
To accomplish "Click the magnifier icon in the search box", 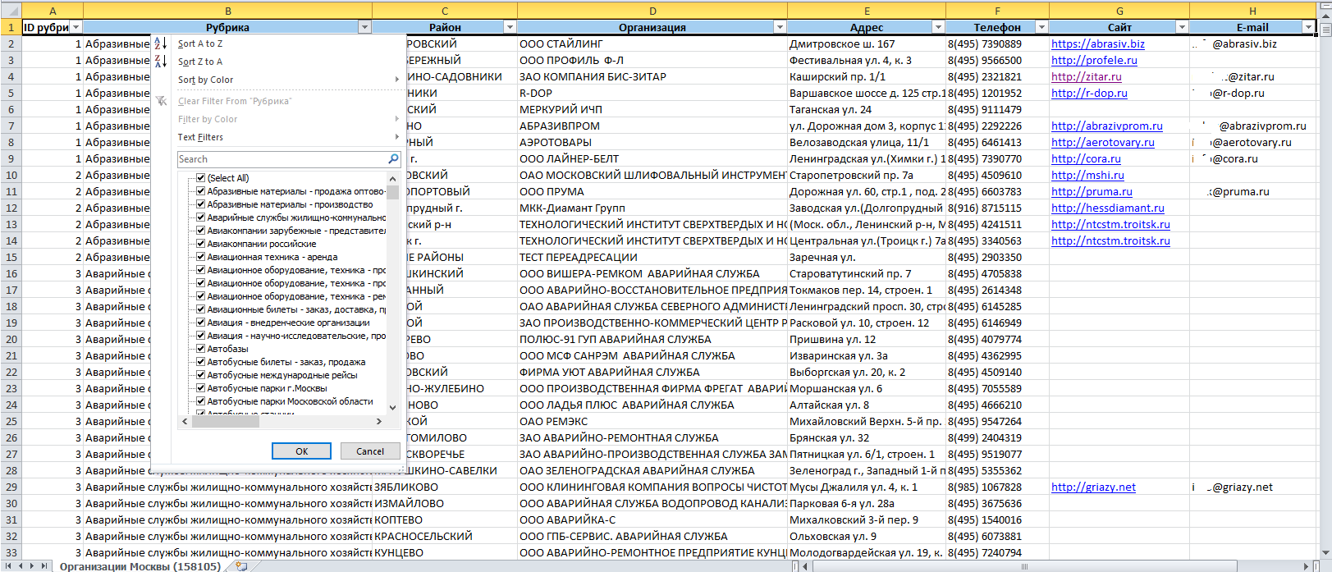I will 393,159.
